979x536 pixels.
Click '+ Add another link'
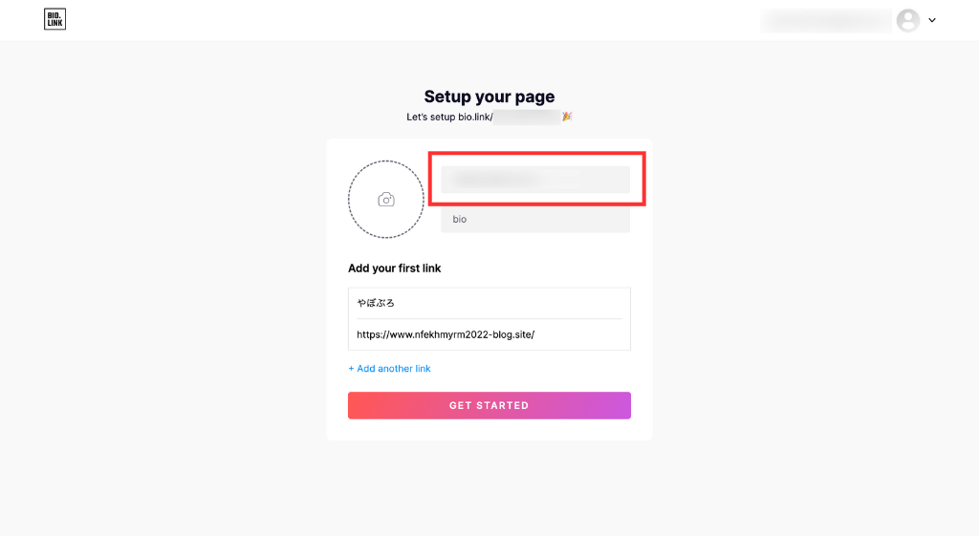pos(390,369)
